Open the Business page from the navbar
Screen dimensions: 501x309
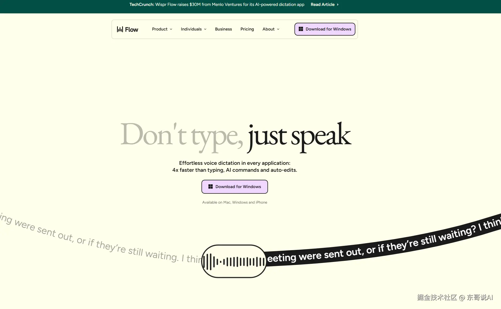pyautogui.click(x=223, y=29)
